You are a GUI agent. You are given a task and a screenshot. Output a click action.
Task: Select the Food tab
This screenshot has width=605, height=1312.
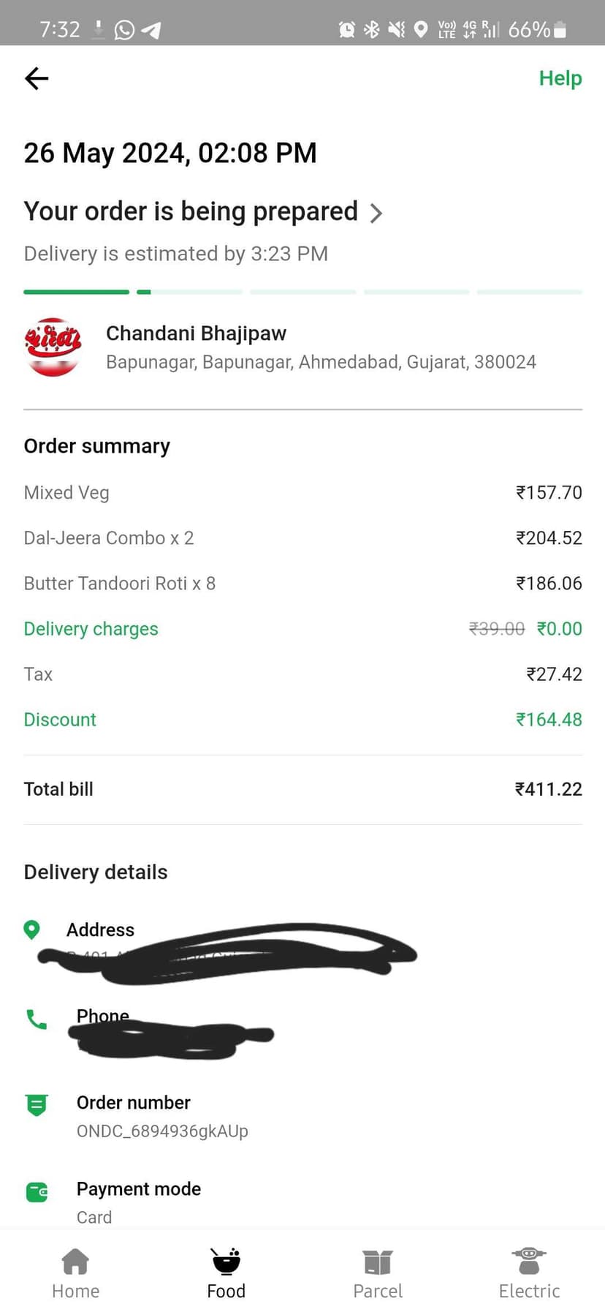226,1273
